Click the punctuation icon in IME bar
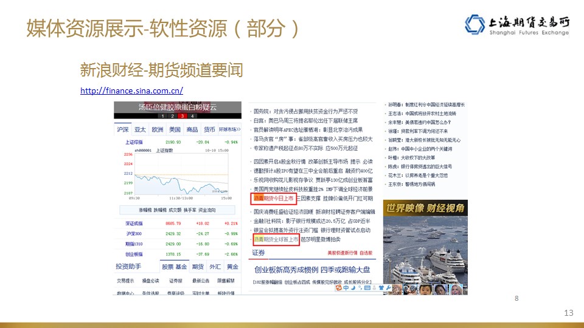The height and width of the screenshot is (328, 584). click(360, 288)
